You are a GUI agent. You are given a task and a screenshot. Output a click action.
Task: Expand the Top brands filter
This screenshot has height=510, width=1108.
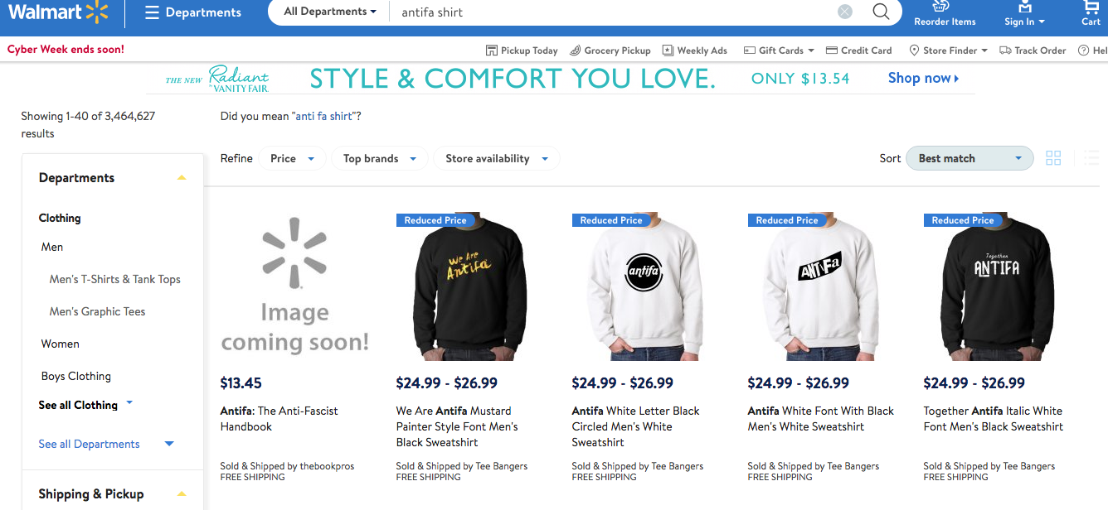pyautogui.click(x=379, y=158)
